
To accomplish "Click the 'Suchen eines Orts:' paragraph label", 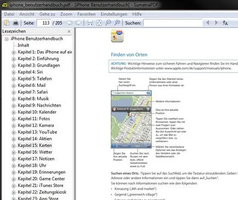I will (125, 173).
